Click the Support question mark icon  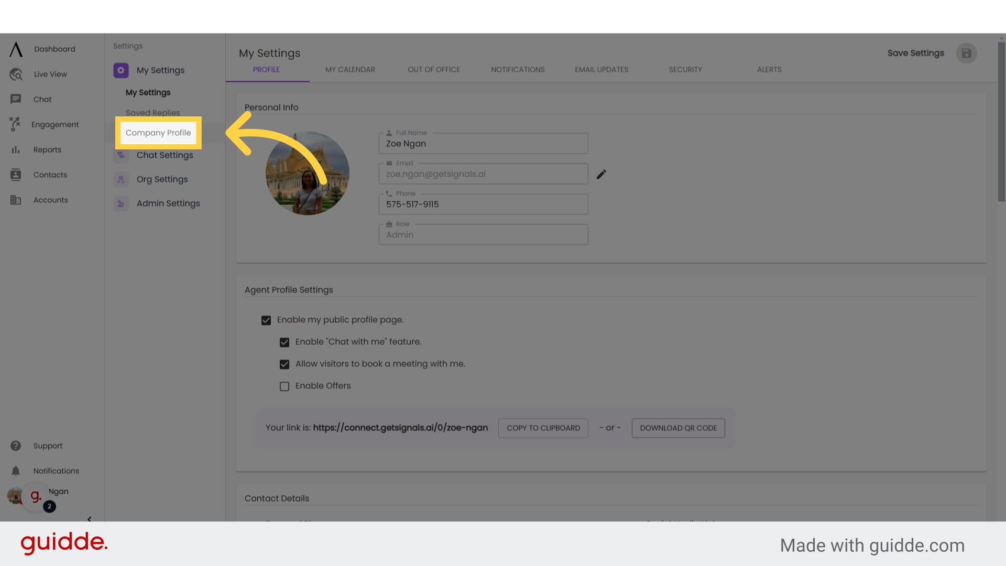(x=16, y=445)
